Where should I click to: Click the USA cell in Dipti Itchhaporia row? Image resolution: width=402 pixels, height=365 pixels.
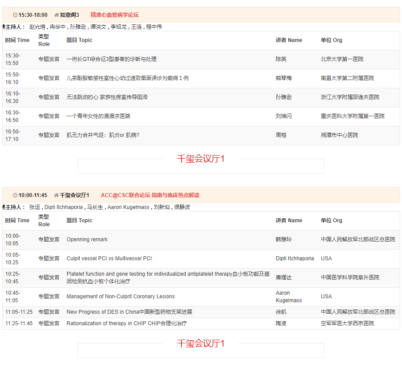(326, 259)
